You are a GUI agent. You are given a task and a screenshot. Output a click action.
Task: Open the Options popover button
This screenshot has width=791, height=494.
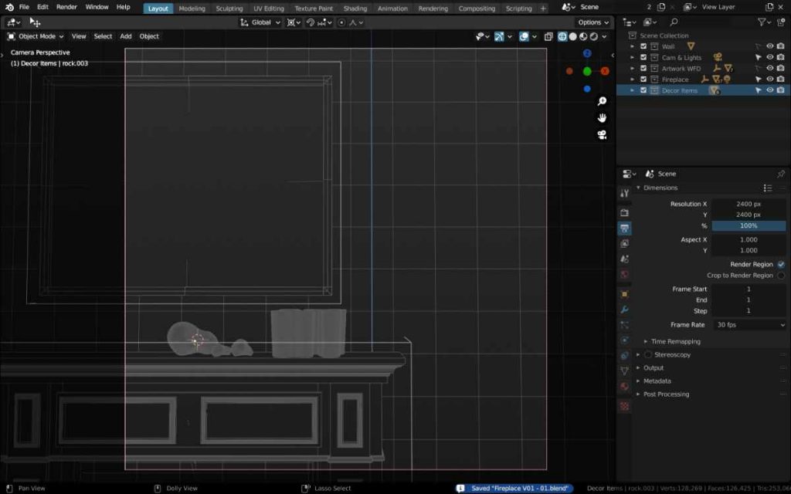pos(593,22)
